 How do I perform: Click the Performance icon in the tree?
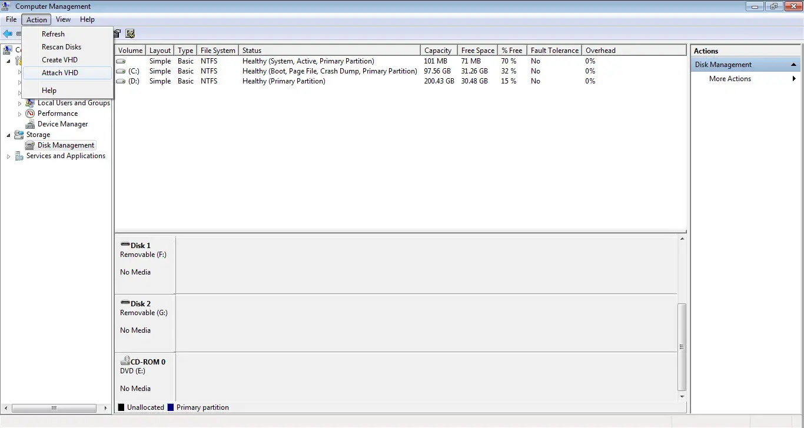pyautogui.click(x=30, y=113)
